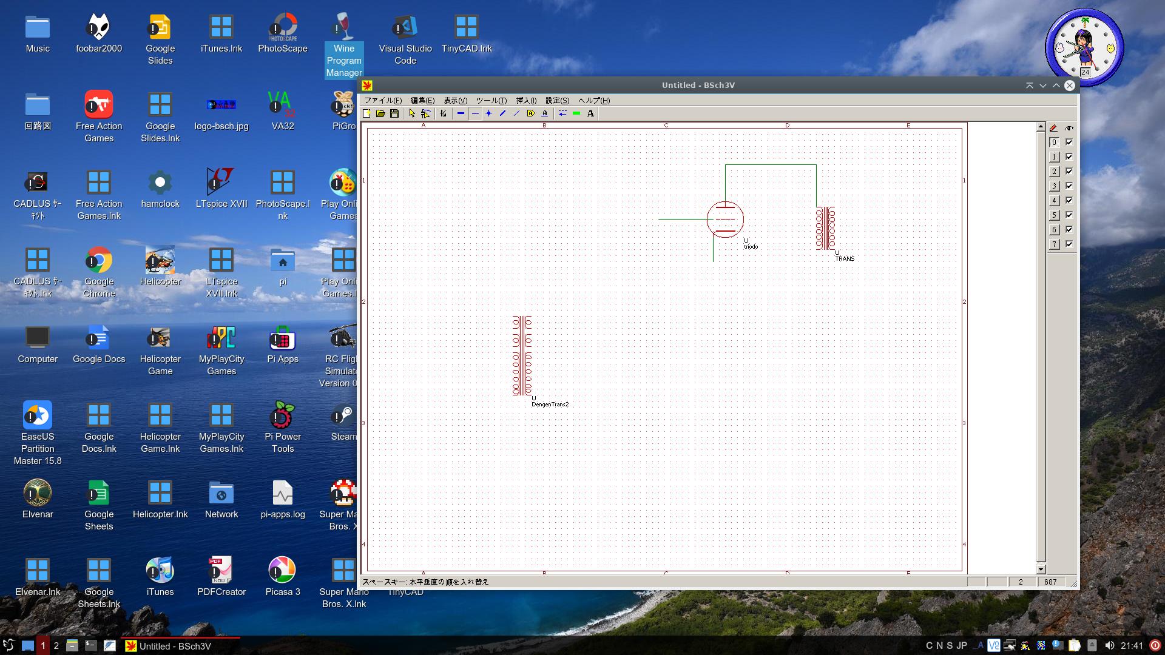
Task: Select the bold A comment text tool
Action: click(590, 113)
